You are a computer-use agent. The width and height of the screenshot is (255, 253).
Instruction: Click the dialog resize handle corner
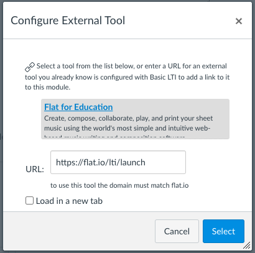247,246
